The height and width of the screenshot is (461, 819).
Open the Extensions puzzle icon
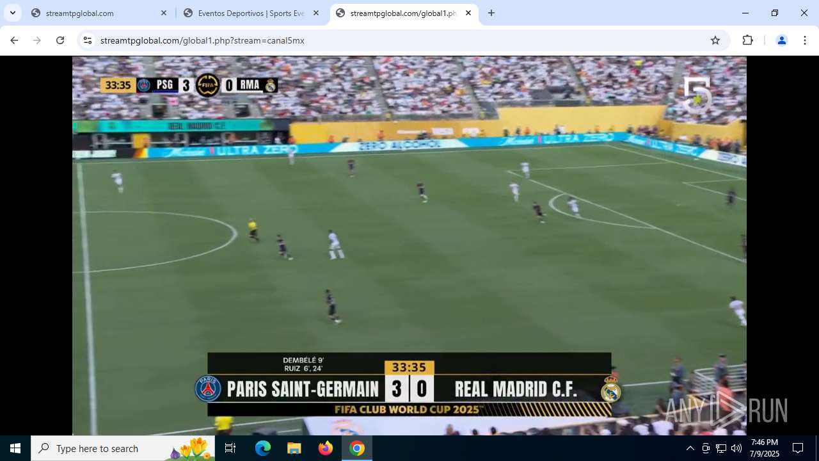(747, 40)
